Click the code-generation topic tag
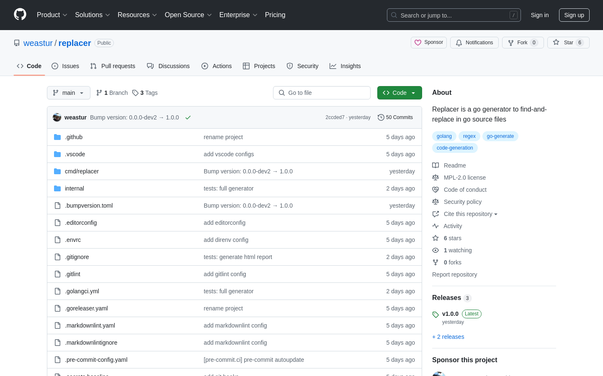This screenshot has width=603, height=376. [x=455, y=148]
